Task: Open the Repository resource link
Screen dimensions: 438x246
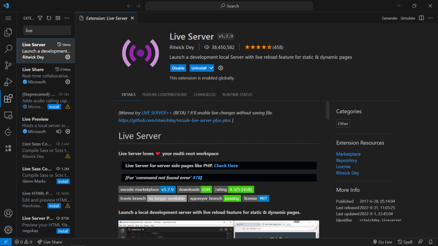Action: click(346, 161)
